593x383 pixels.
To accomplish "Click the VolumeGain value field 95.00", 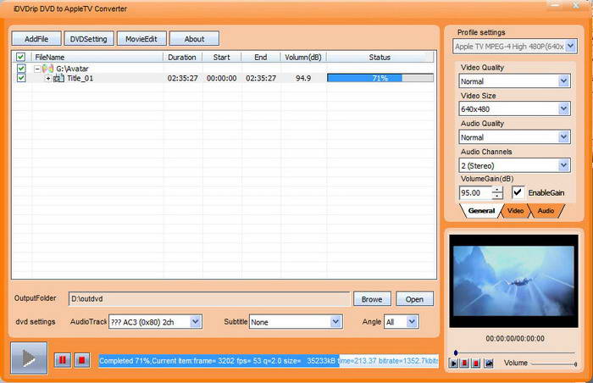I will [475, 192].
